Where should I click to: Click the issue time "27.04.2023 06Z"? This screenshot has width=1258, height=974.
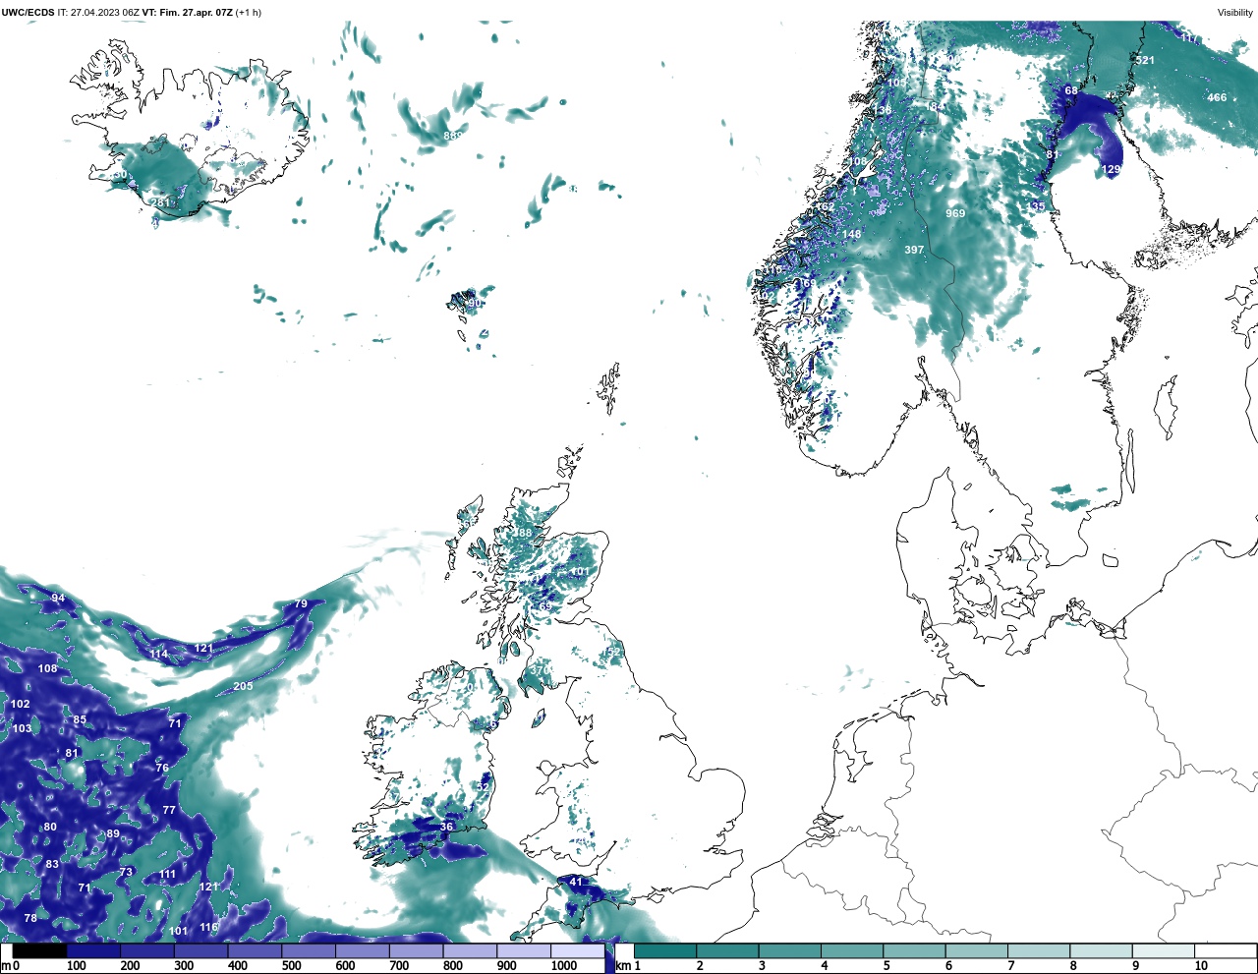(105, 13)
